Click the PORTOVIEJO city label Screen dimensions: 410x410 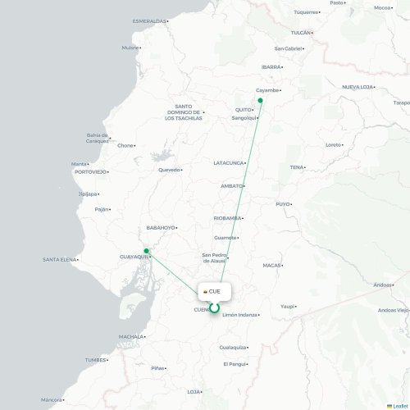(x=90, y=172)
